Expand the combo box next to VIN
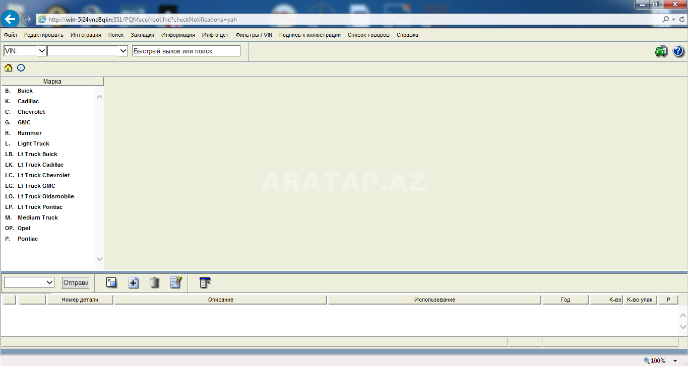This screenshot has height=366, width=688. [x=123, y=51]
